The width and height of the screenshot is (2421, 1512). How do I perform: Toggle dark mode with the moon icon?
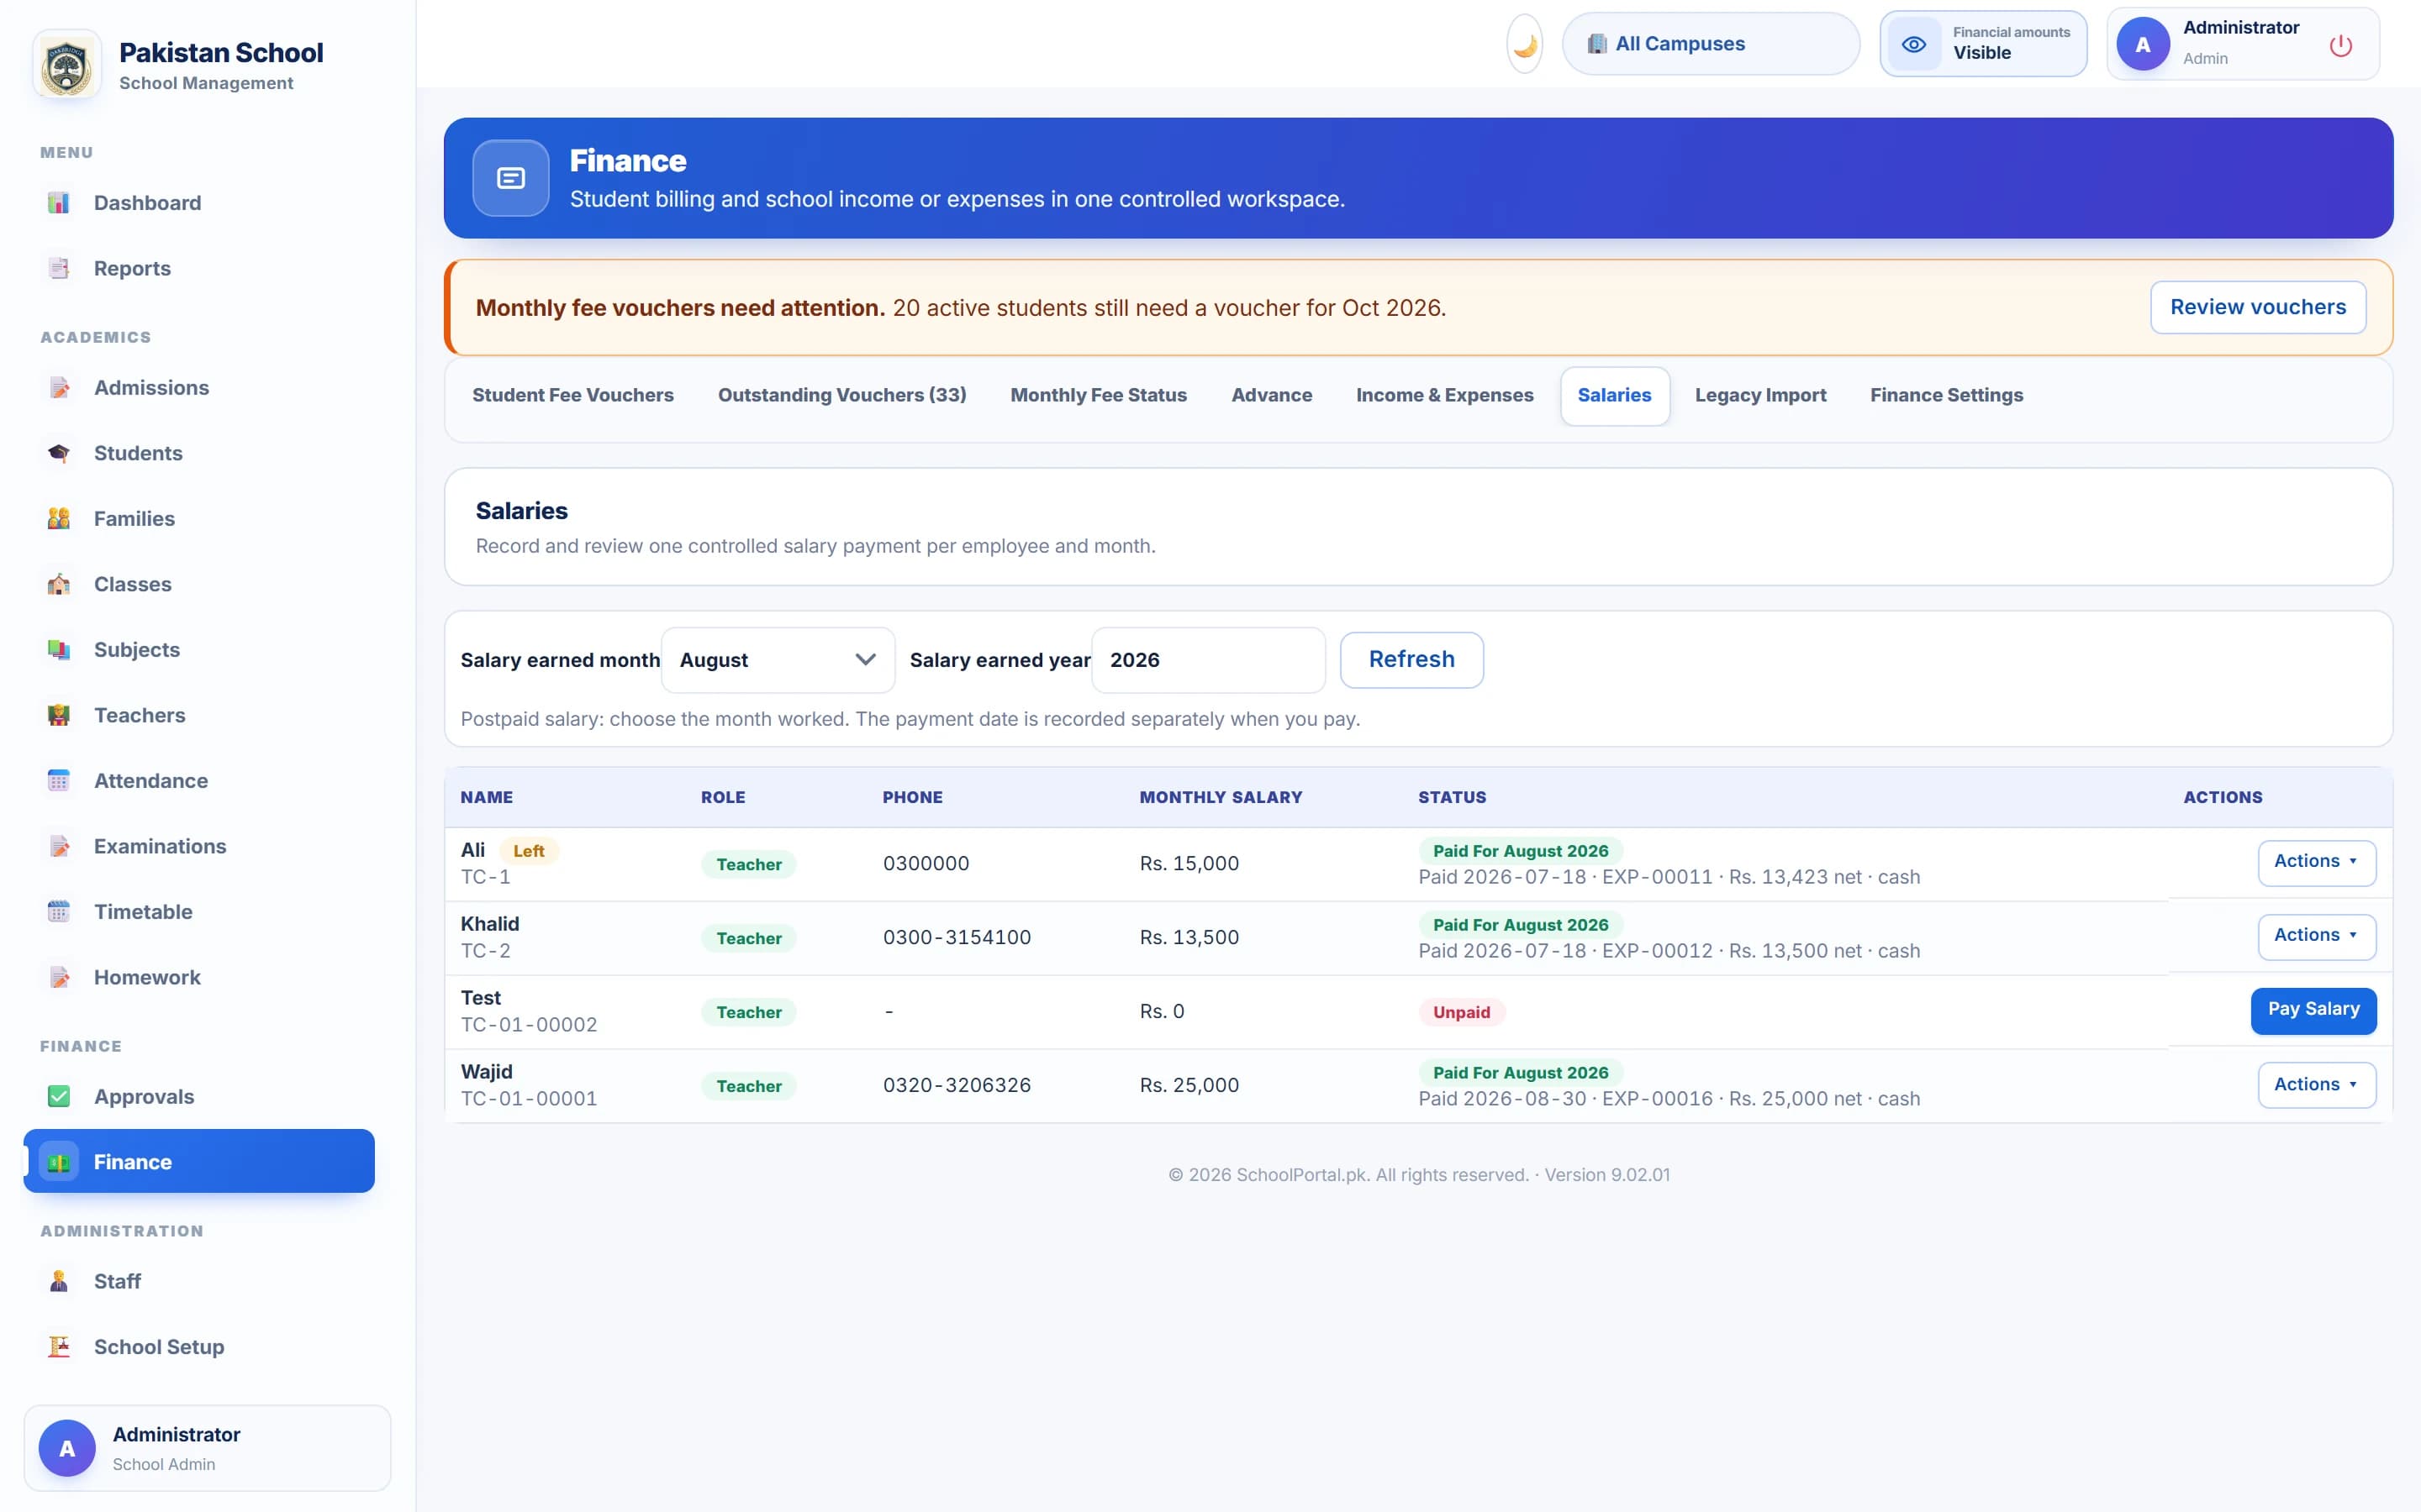1525,44
